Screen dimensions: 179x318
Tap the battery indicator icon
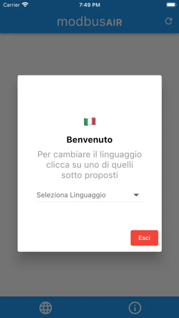tap(171, 5)
